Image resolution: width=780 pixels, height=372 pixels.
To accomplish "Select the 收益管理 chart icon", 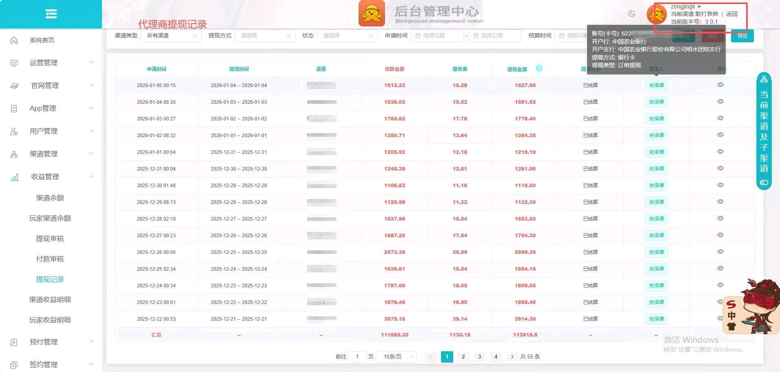I will 14,177.
